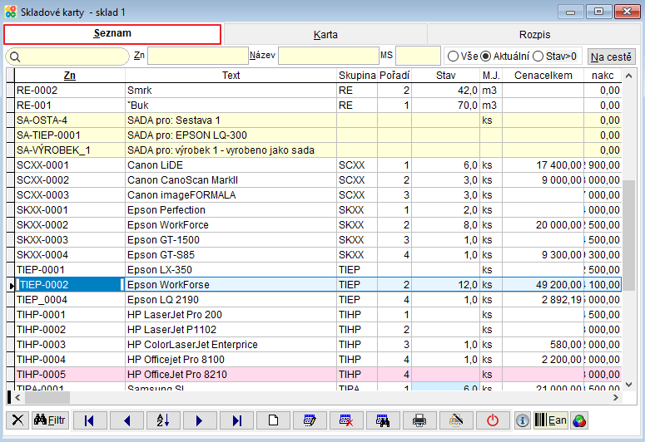
Task: Click the vertical scrollbar up arrow
Action: [628, 76]
